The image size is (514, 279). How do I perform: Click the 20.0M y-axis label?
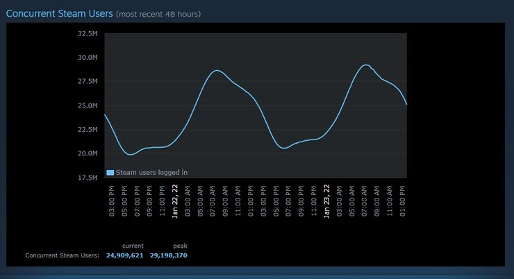pyautogui.click(x=88, y=153)
